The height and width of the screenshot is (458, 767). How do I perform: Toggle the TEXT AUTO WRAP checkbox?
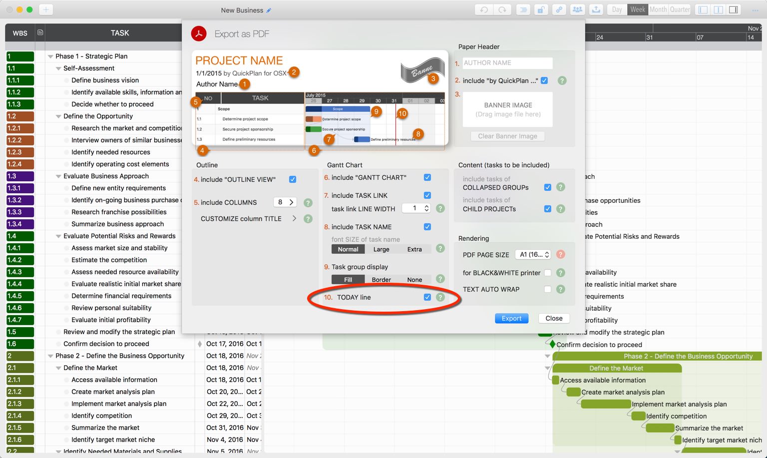pyautogui.click(x=548, y=289)
